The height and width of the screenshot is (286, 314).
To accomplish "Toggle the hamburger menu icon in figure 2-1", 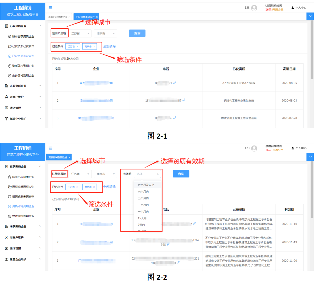I will pyautogui.click(x=50, y=8).
